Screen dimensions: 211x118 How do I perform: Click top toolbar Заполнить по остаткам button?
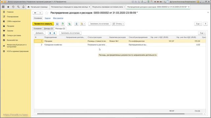coord(99,24)
